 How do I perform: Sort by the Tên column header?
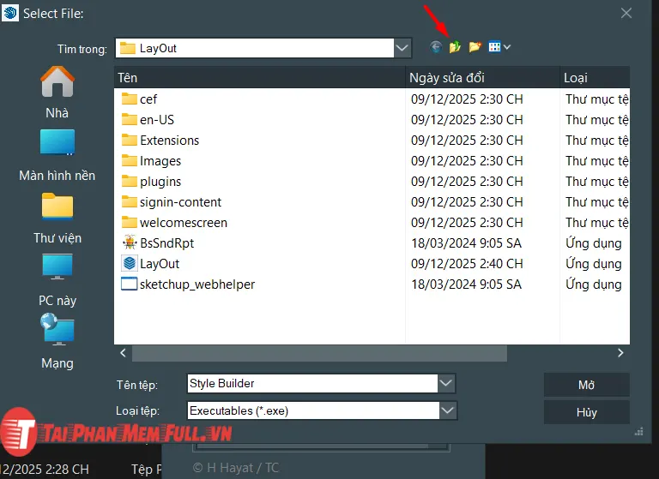click(260, 78)
